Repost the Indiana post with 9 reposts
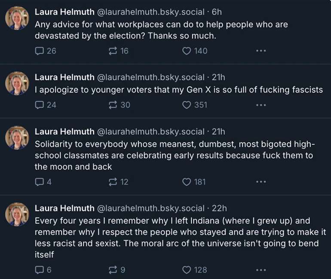Screen dimensions: 331x279 [x=113, y=270]
